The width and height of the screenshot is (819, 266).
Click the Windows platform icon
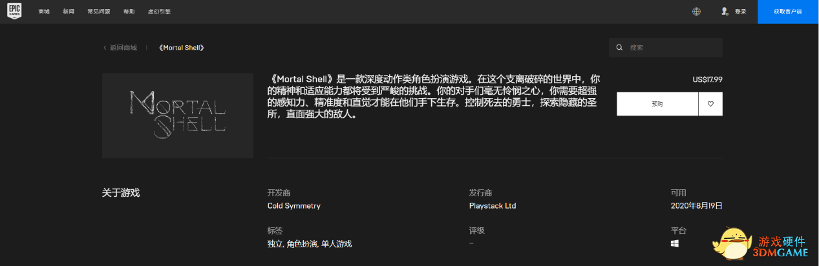675,243
